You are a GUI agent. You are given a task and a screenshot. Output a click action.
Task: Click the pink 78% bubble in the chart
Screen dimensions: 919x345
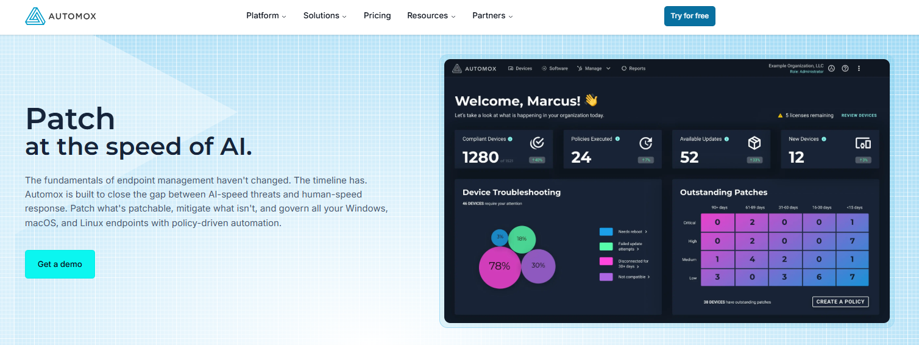tap(500, 266)
